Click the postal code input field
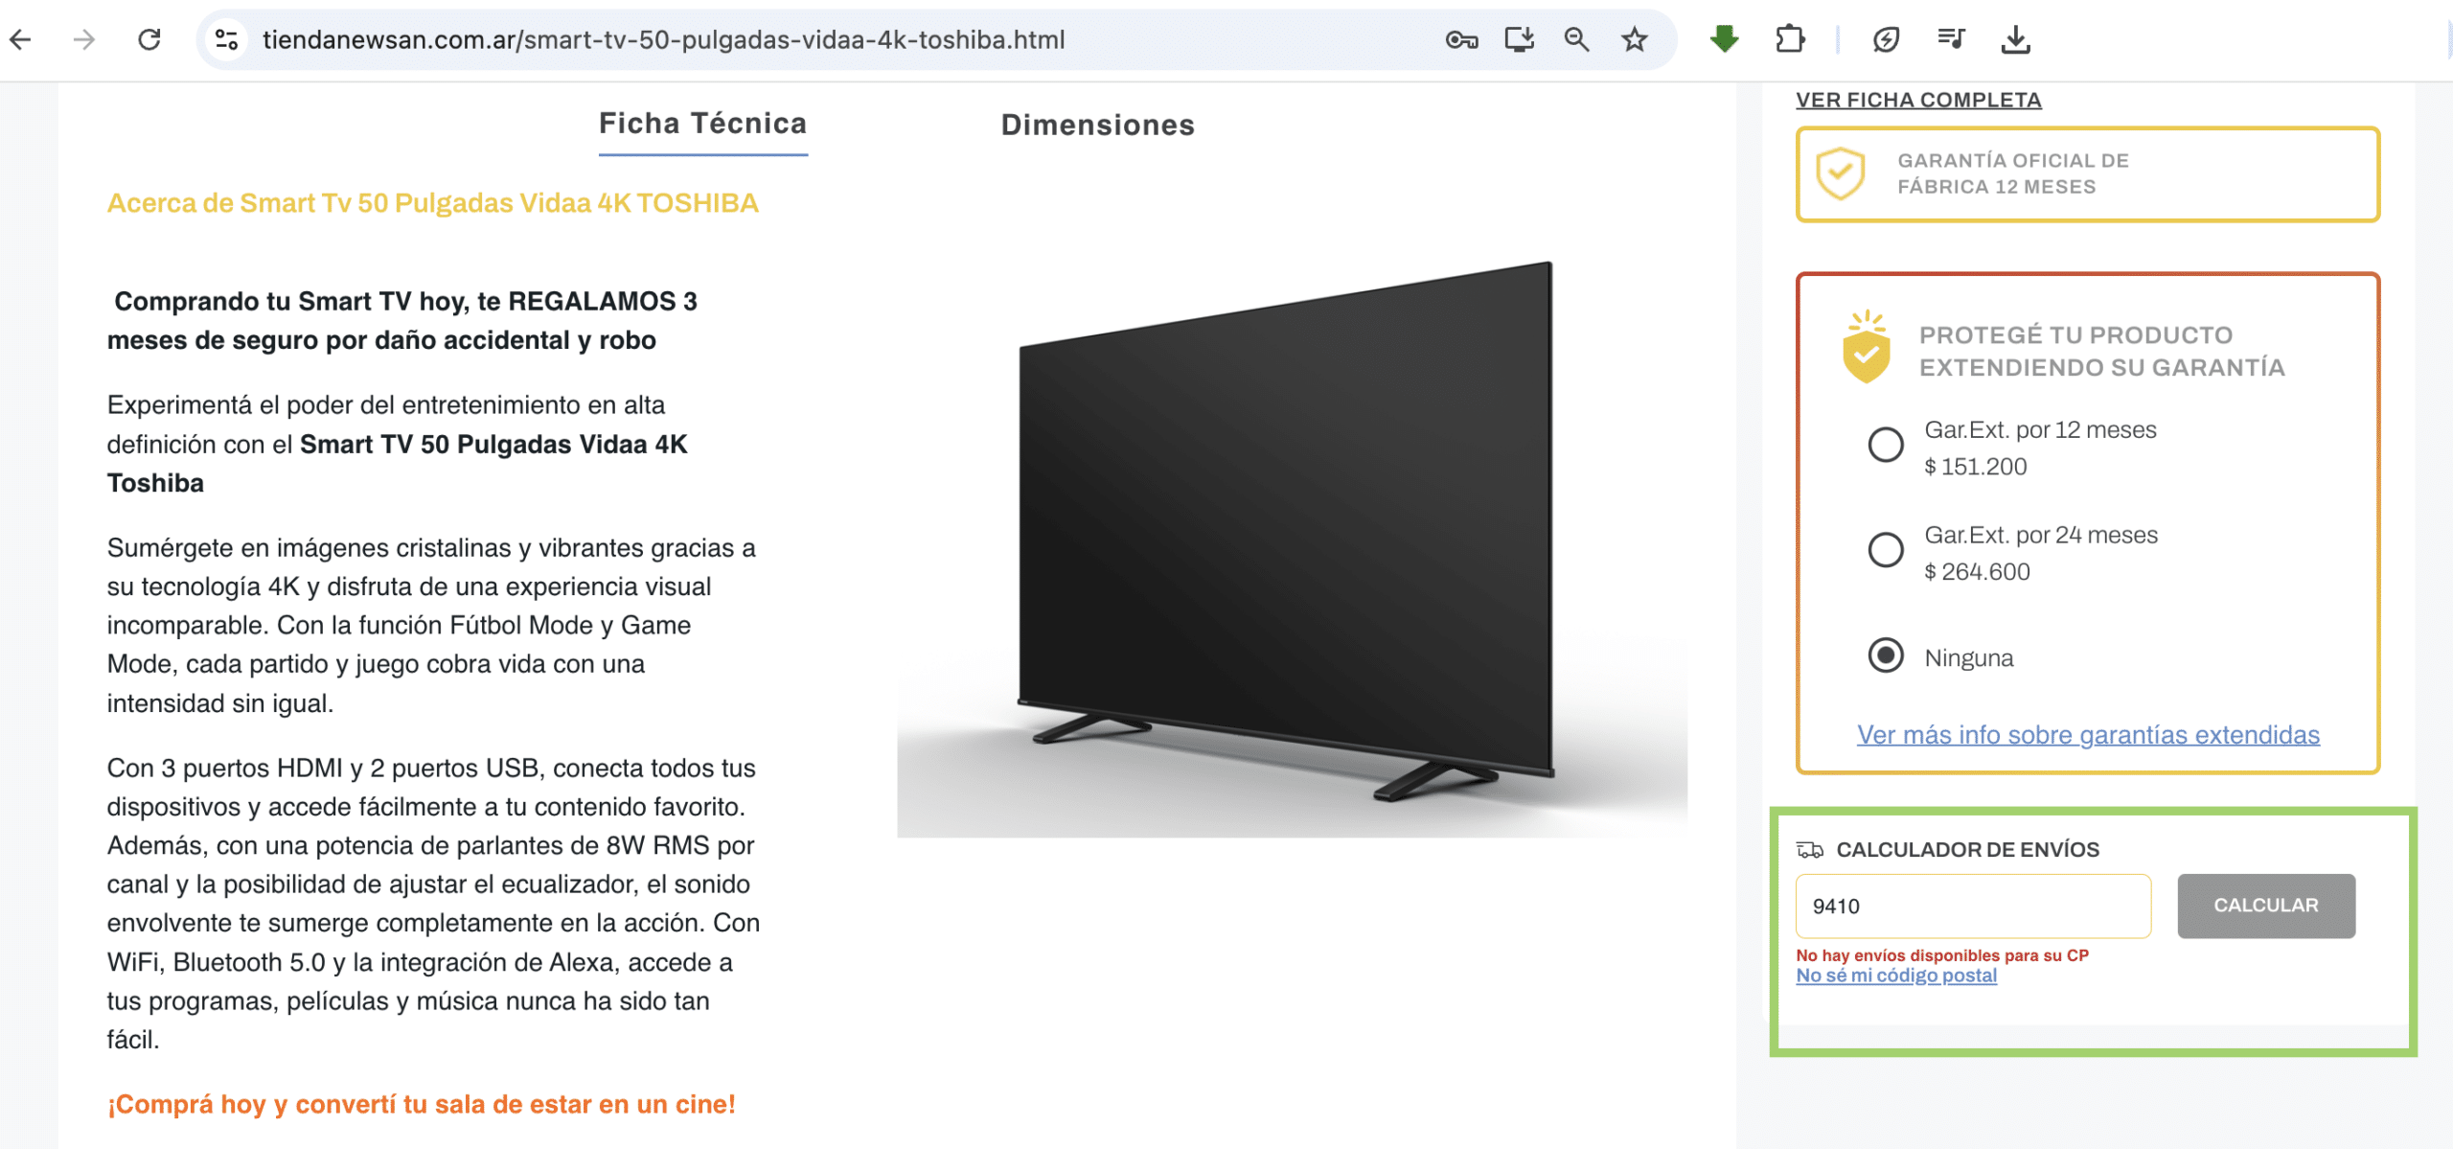This screenshot has width=2453, height=1149. [x=1973, y=906]
